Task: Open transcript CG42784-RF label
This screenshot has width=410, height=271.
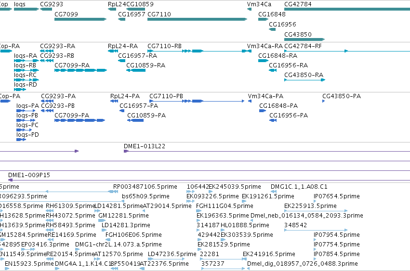Action: pos(303,46)
